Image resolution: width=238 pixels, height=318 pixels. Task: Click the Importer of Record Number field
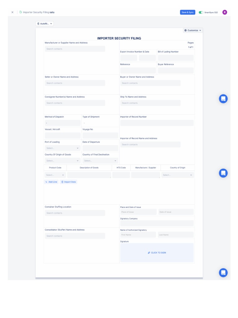(157, 123)
